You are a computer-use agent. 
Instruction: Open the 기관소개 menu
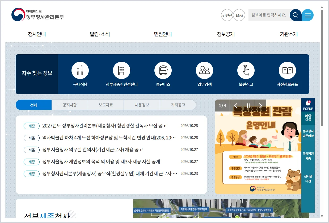pyautogui.click(x=289, y=34)
